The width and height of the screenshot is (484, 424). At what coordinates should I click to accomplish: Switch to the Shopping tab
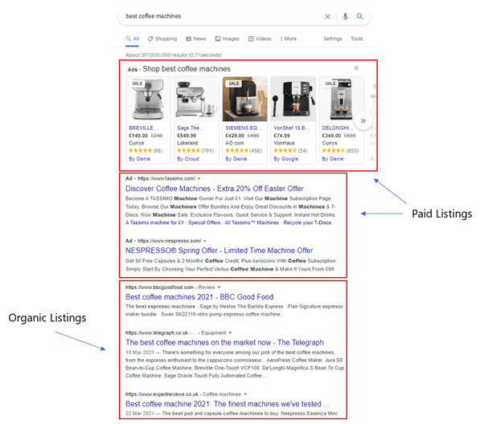point(162,39)
